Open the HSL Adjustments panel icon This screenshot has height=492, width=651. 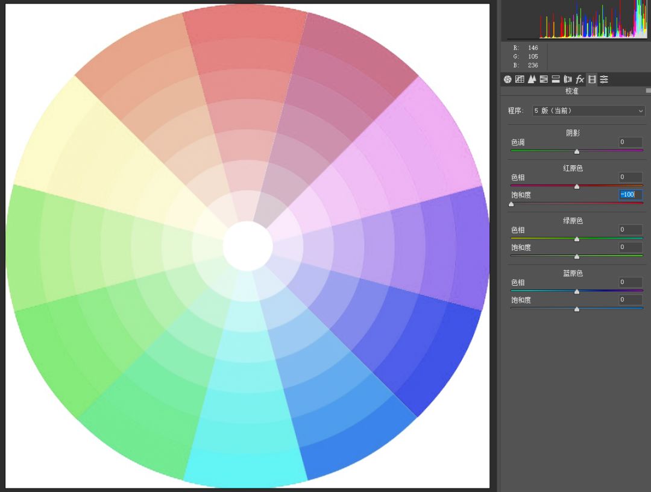click(x=544, y=80)
